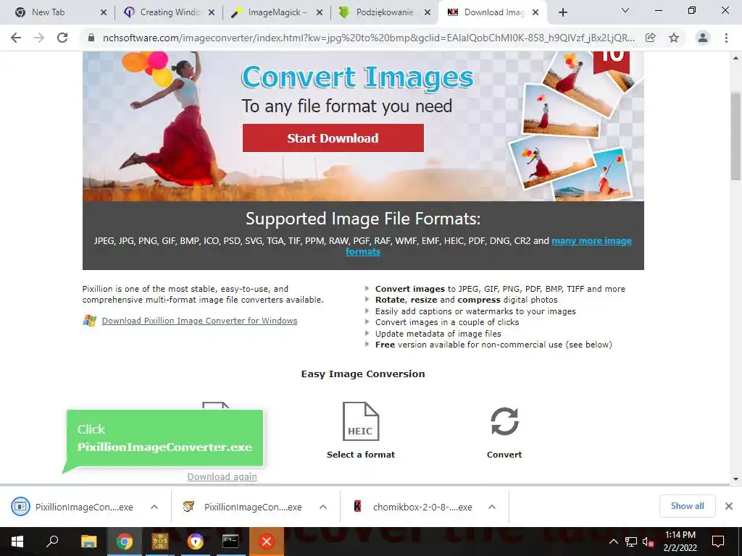Close the downloads bar
The height and width of the screenshot is (556, 742).
729,506
